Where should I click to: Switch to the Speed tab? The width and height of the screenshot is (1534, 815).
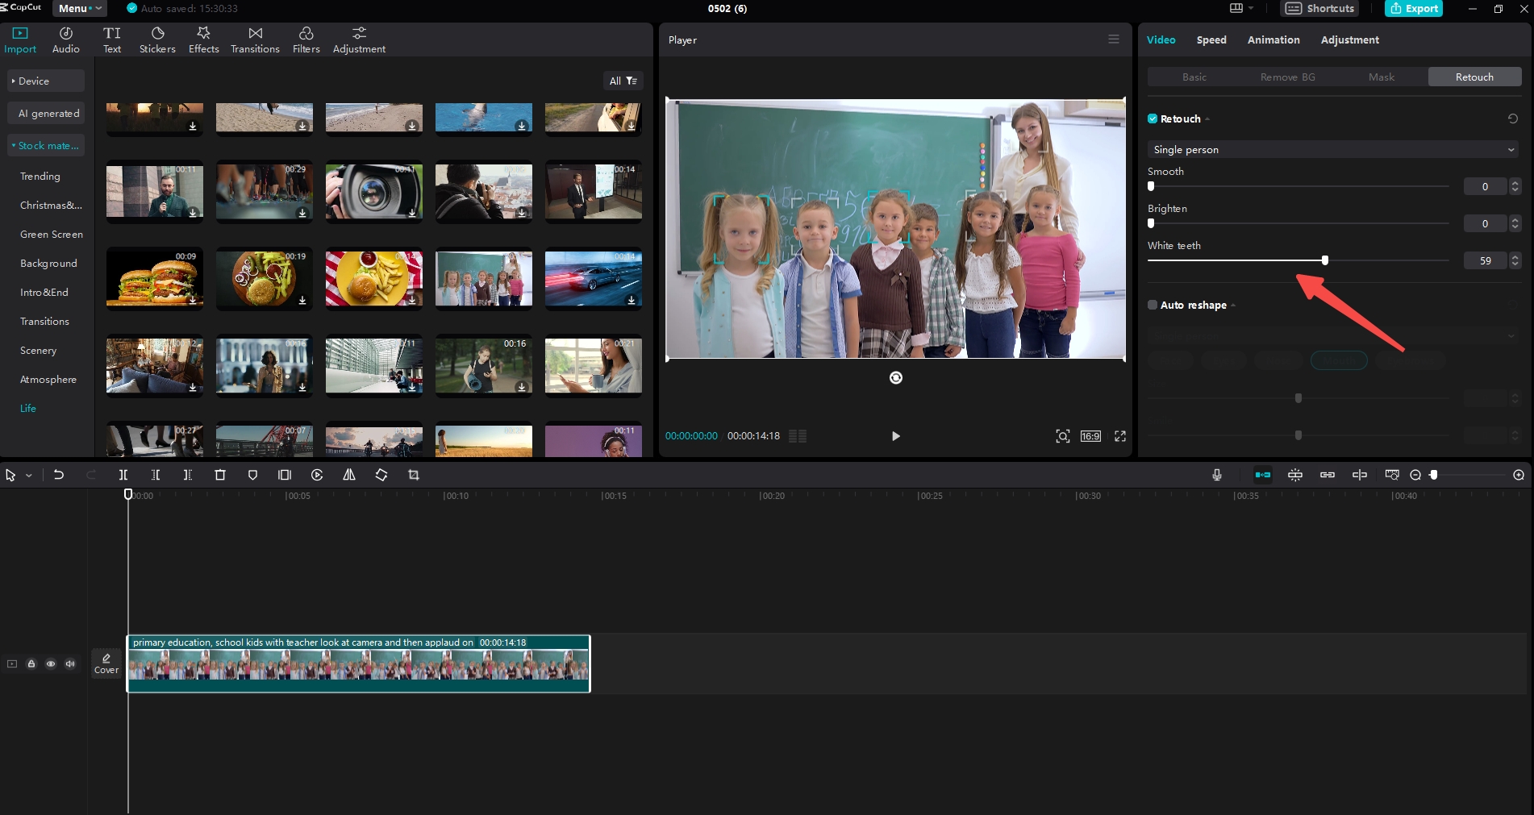[x=1211, y=40]
